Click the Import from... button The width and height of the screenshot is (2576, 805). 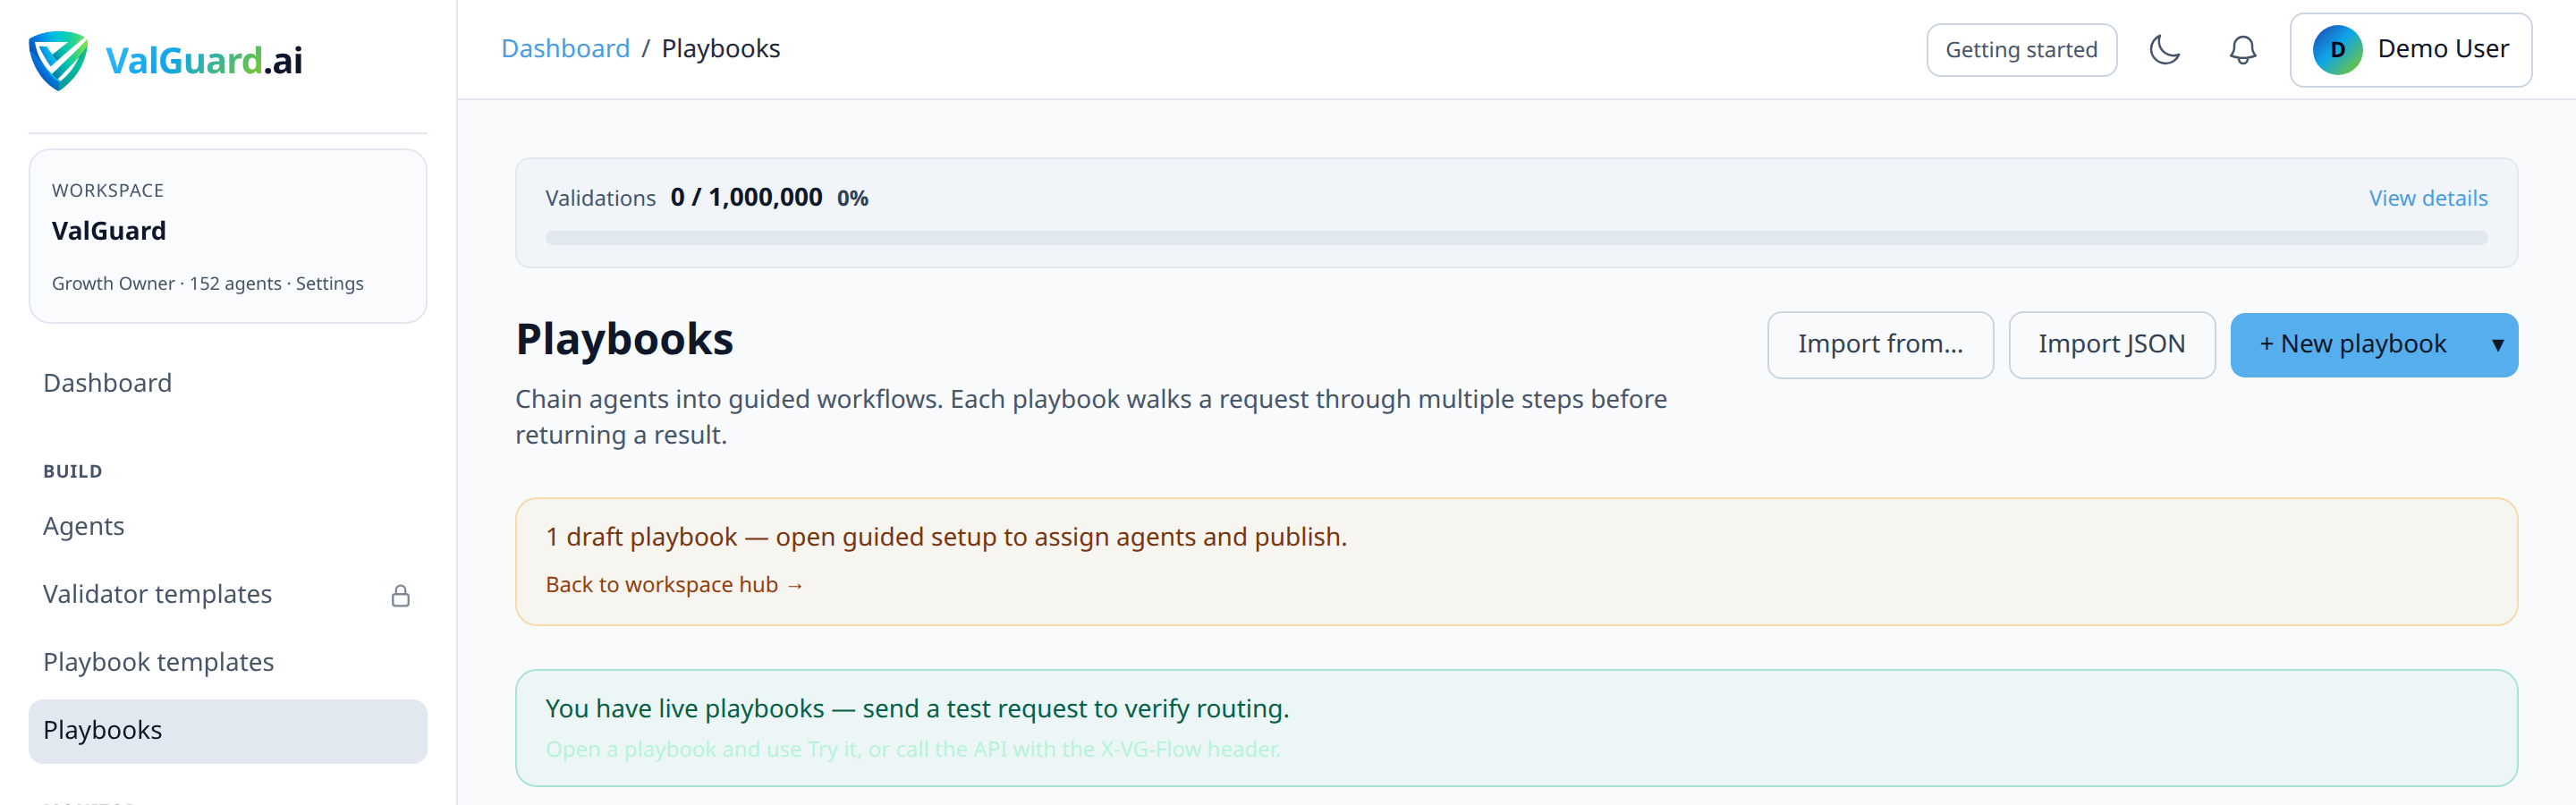pos(1880,345)
